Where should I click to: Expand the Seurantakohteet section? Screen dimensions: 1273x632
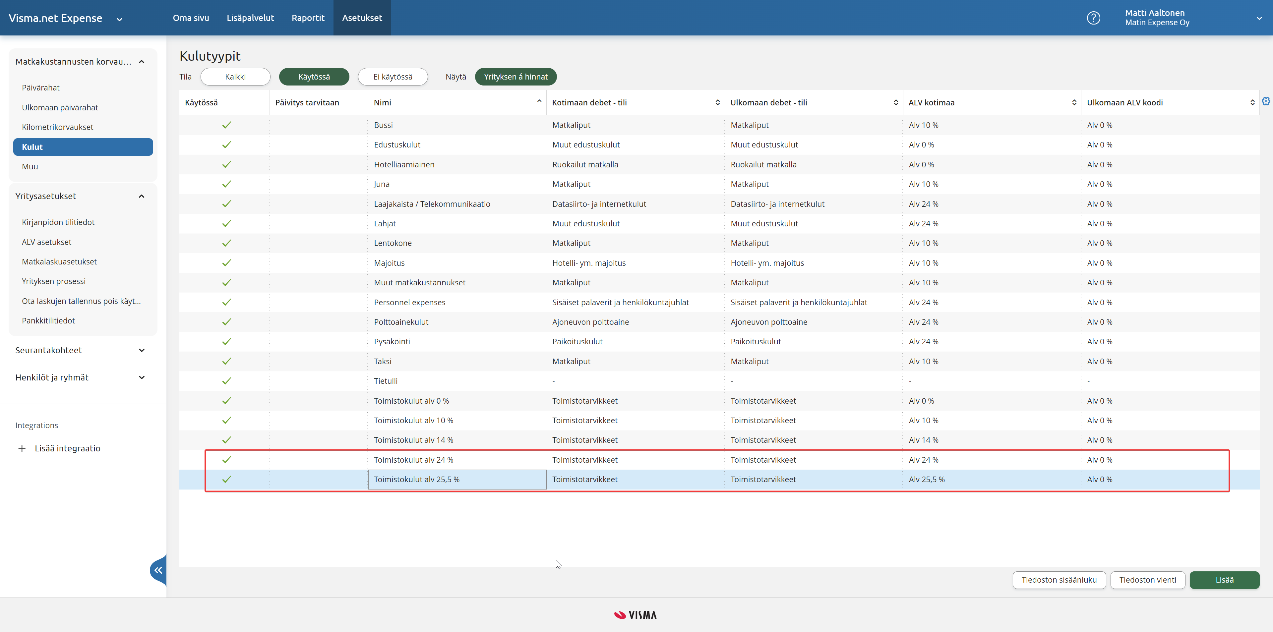point(141,350)
